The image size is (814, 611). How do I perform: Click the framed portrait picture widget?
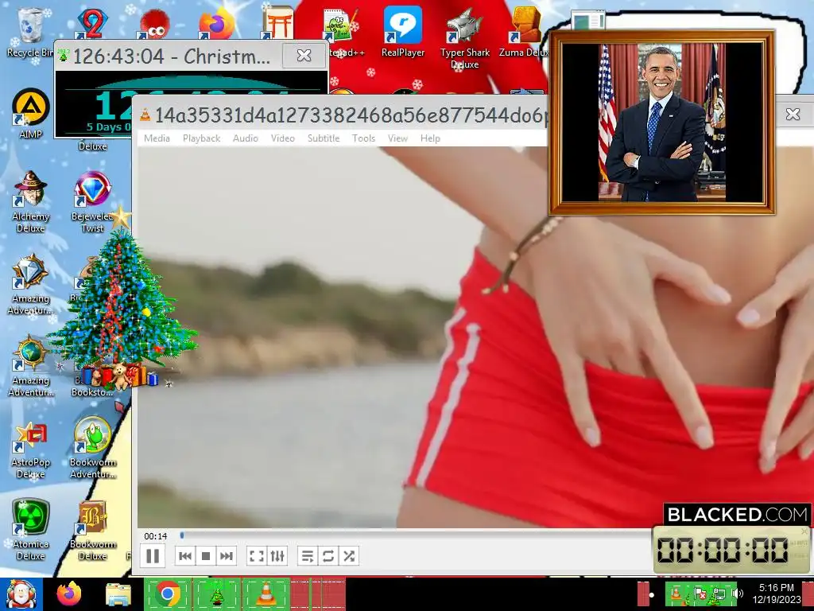tap(662, 123)
